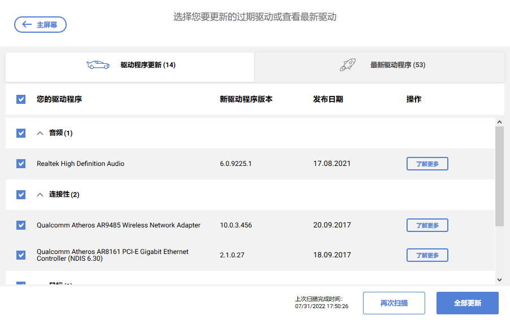Click version 6.0.9225.1
This screenshot has width=510, height=320.
236,164
